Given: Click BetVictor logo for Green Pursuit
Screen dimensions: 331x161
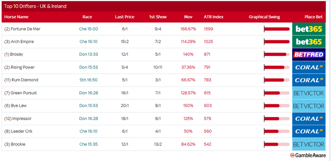Looking at the screenshot, I should [309, 93].
